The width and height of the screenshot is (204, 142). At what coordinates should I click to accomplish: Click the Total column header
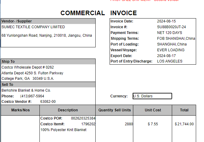184,110
